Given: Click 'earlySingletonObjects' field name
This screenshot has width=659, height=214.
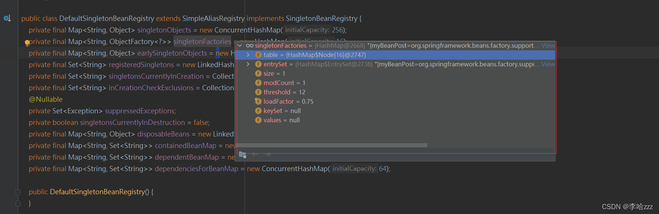Looking at the screenshot, I should [x=172, y=53].
